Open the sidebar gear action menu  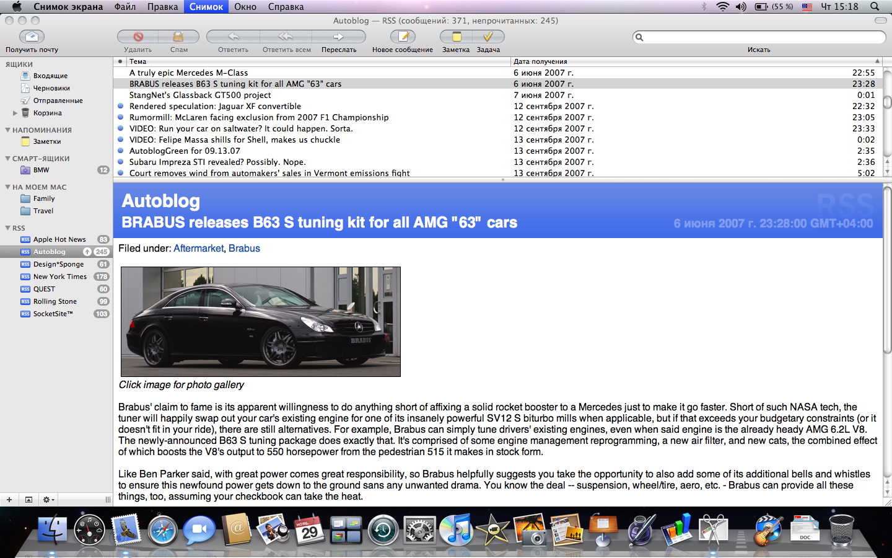point(48,500)
